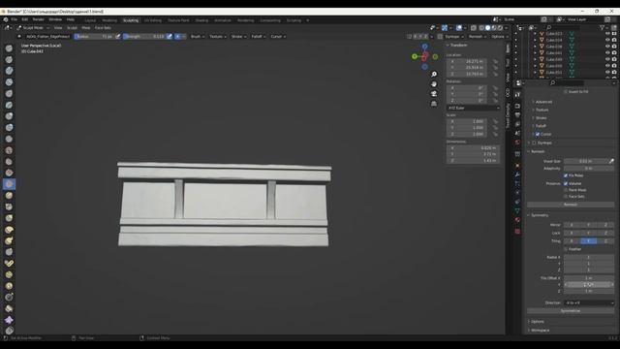The image size is (620, 349).
Task: Open the Direction dropdown
Action: [589, 302]
